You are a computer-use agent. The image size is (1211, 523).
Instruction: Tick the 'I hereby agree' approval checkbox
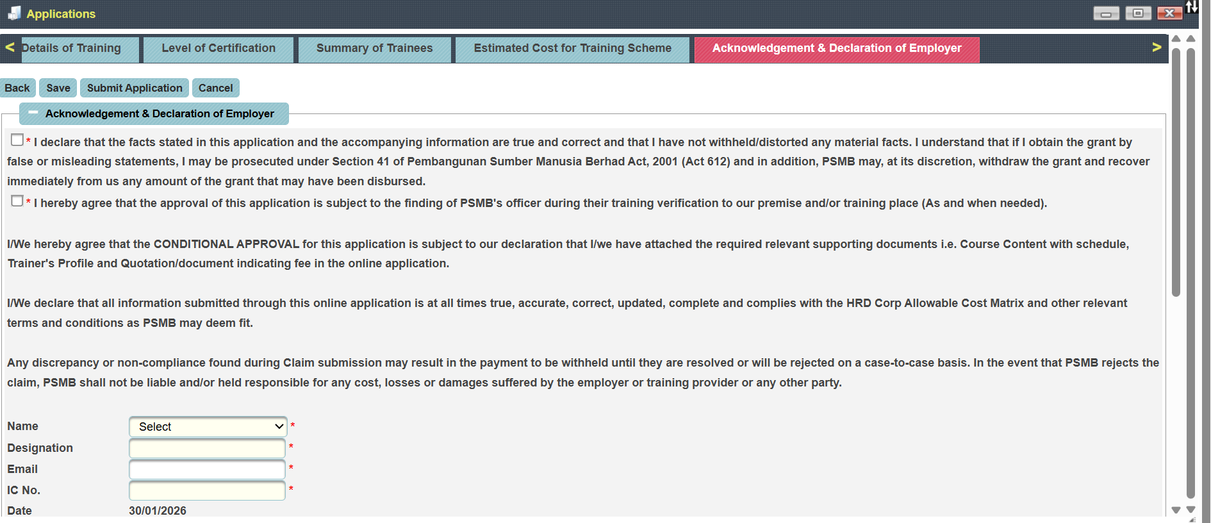[17, 201]
